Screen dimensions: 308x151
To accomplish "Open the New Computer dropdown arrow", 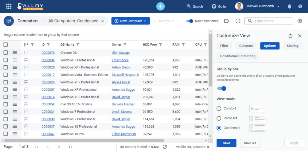I will [x=145, y=21].
